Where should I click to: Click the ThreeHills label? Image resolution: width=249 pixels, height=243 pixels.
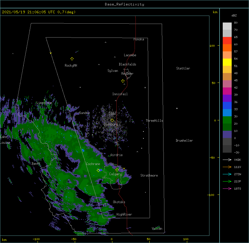[x=154, y=121]
